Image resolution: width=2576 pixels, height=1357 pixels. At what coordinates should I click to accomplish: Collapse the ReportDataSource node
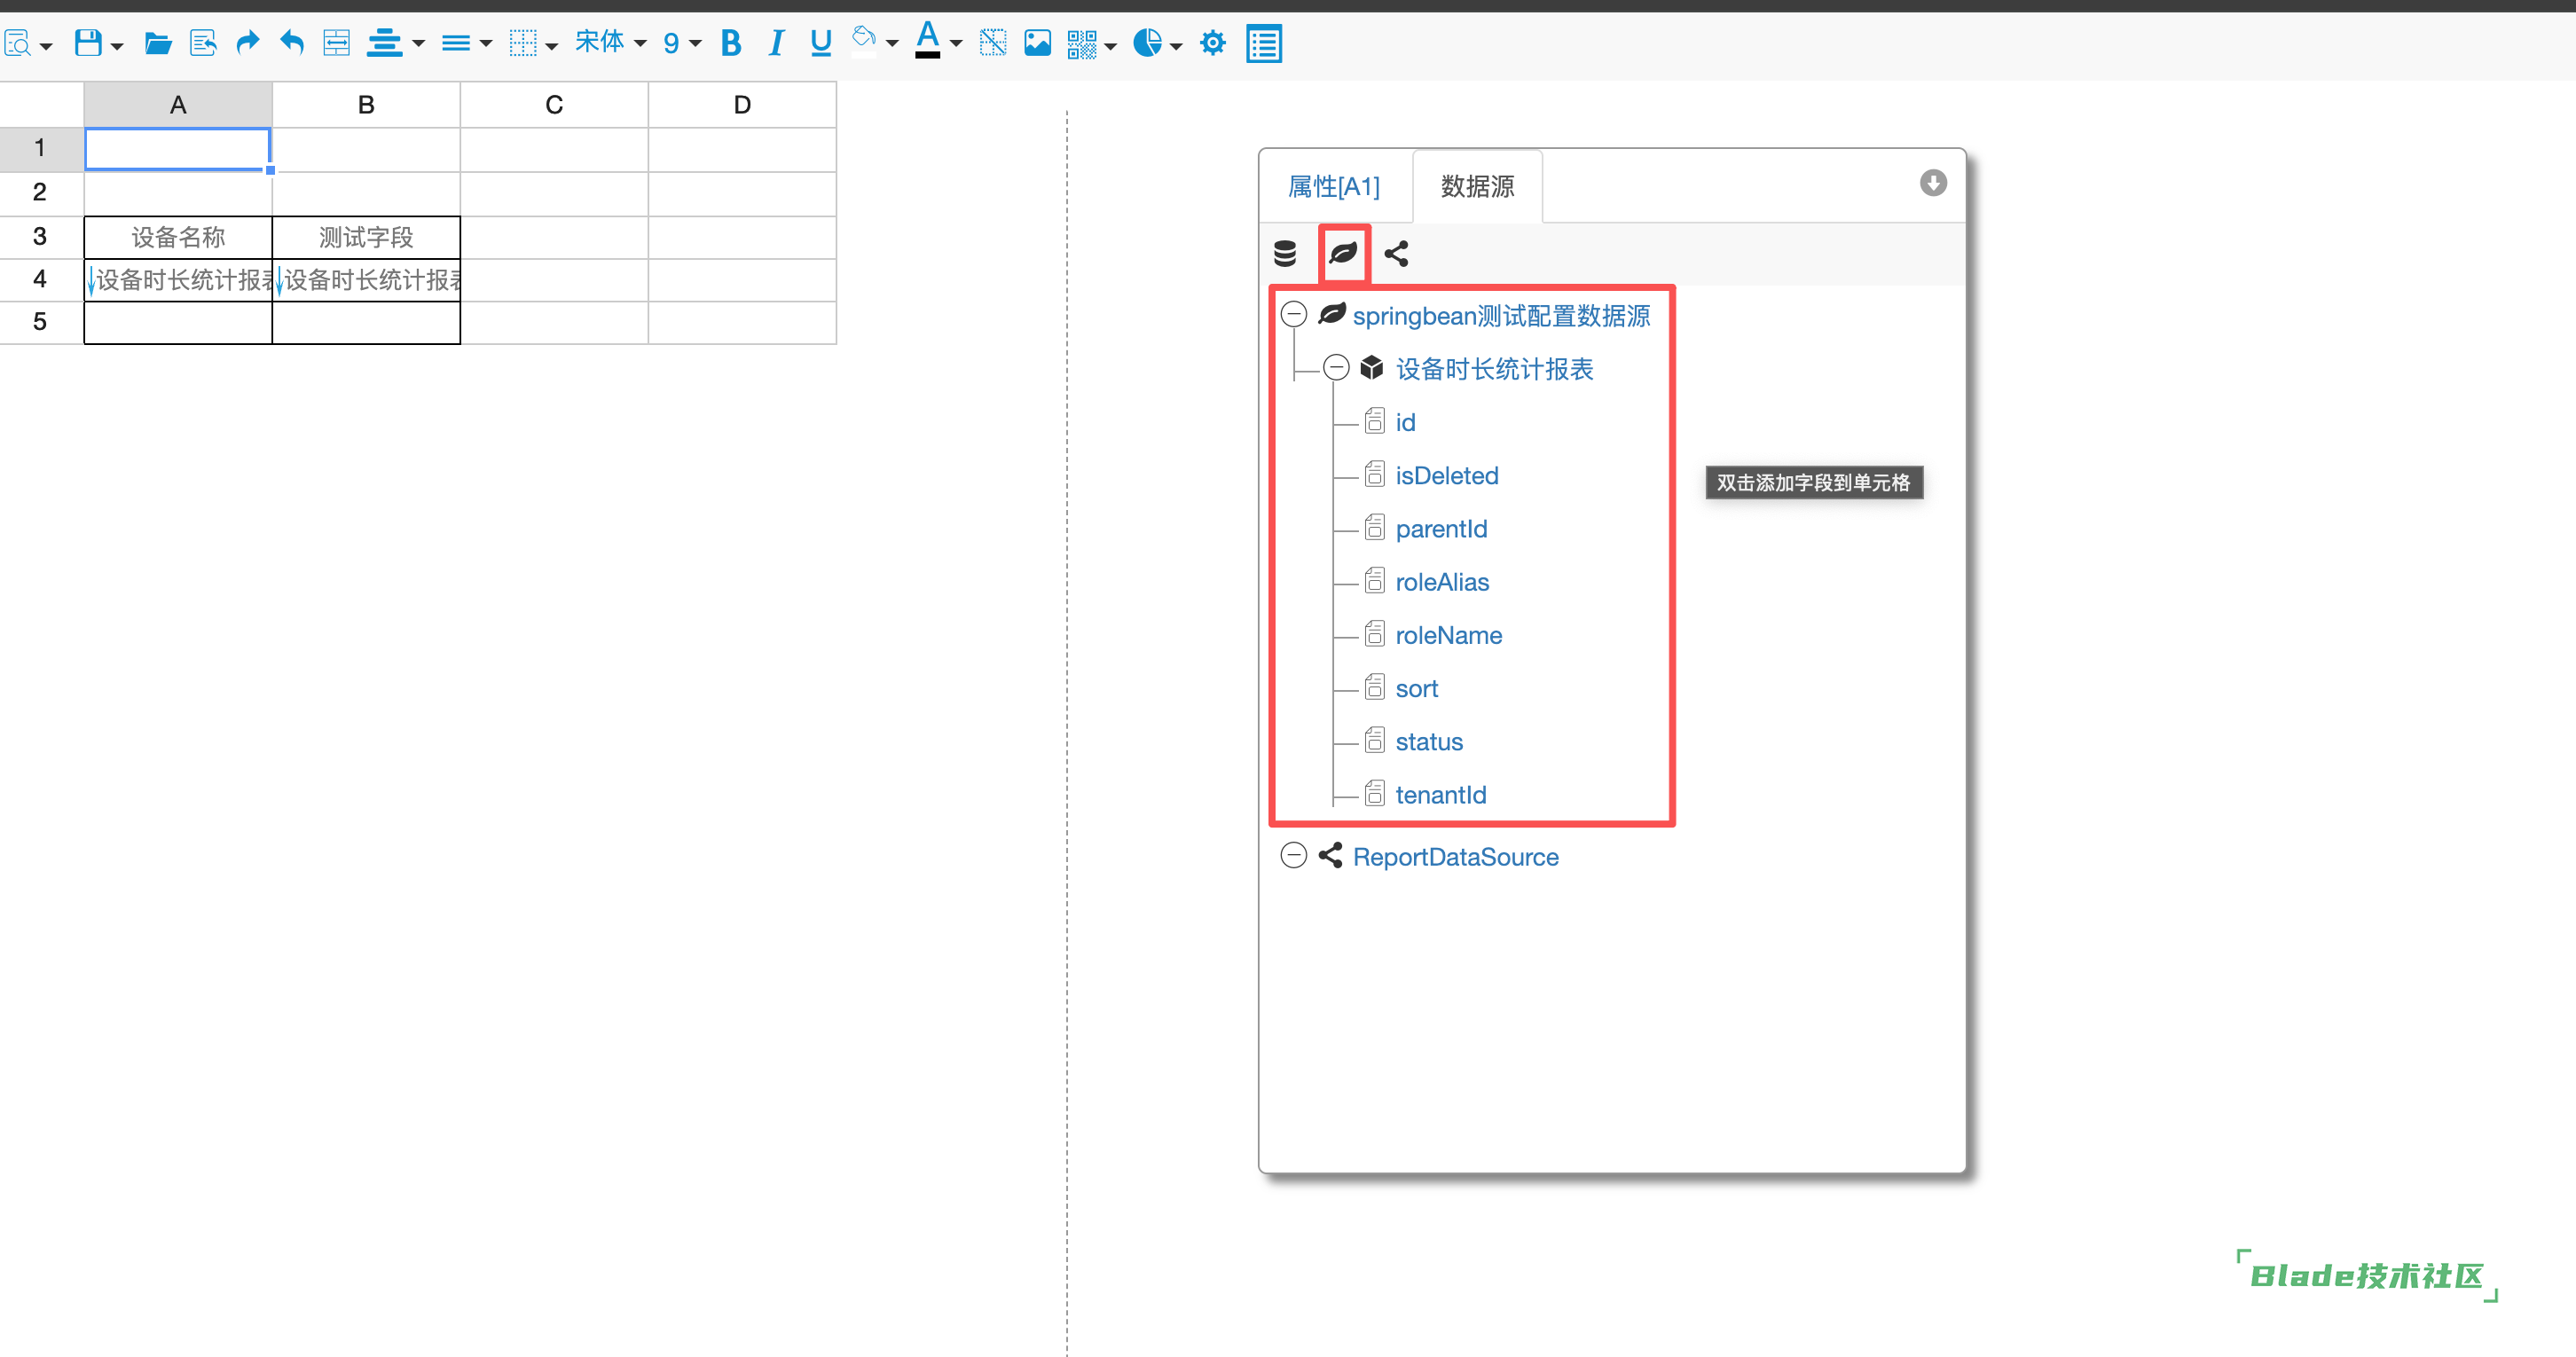tap(1294, 856)
